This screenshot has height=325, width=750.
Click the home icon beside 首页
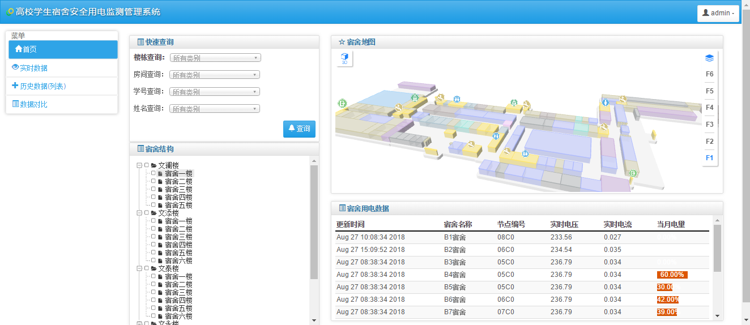coord(18,49)
